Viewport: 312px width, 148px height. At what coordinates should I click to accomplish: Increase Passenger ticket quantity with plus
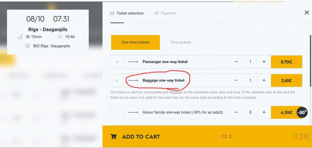(x=264, y=62)
